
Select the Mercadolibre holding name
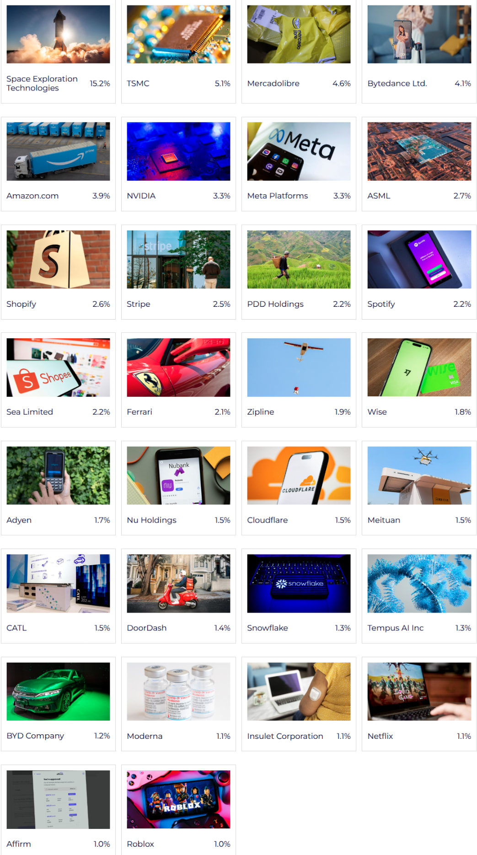click(x=273, y=83)
